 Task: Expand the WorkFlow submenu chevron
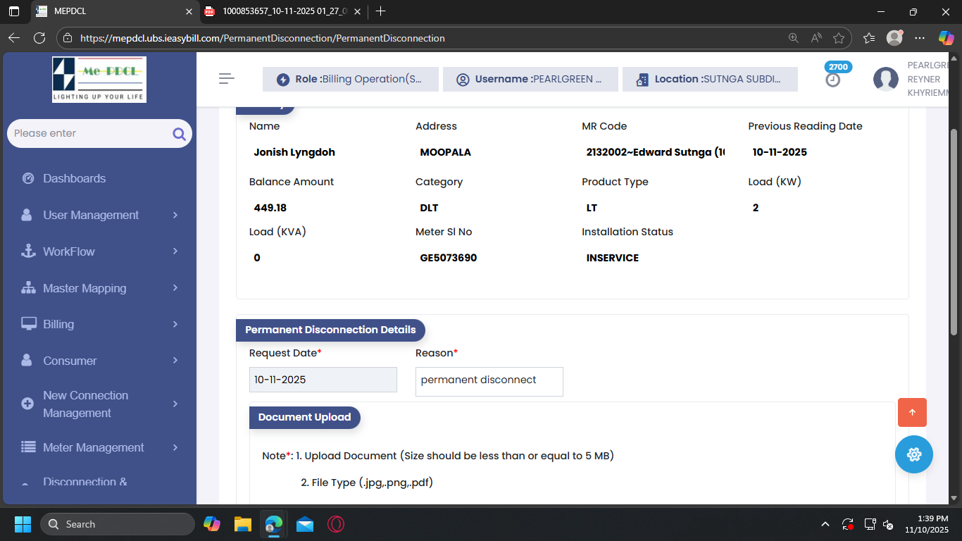coord(175,251)
